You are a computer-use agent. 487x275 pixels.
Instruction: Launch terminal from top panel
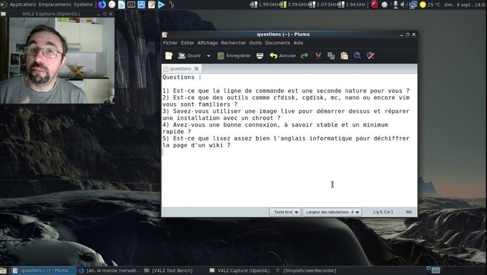point(132,5)
